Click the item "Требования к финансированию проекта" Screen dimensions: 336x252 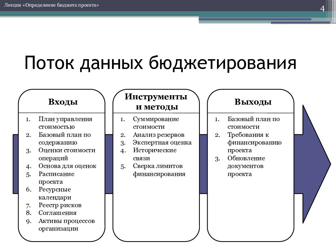(254, 142)
